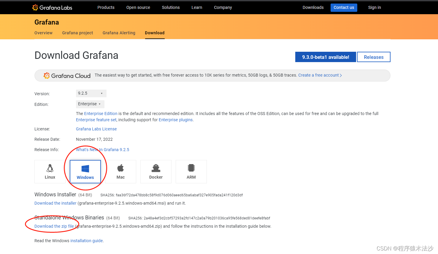This screenshot has height=254, width=438.
Task: Click the Releases button
Action: pyautogui.click(x=374, y=57)
